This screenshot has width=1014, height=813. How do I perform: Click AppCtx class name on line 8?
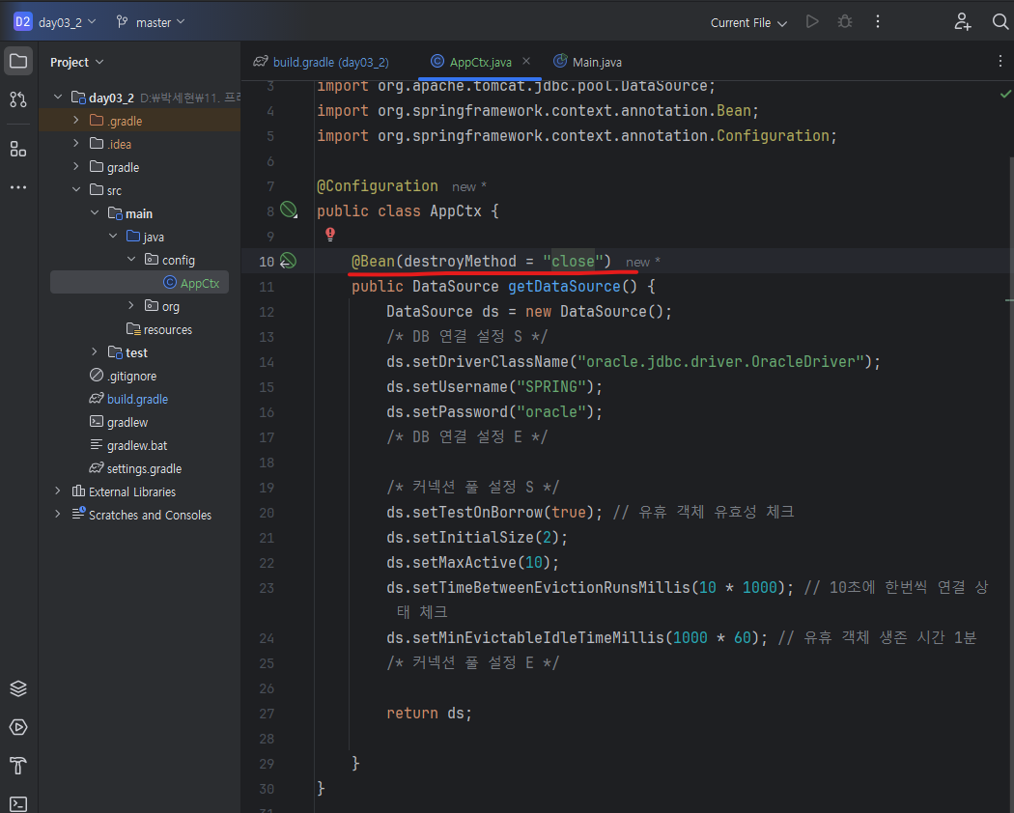(x=455, y=210)
